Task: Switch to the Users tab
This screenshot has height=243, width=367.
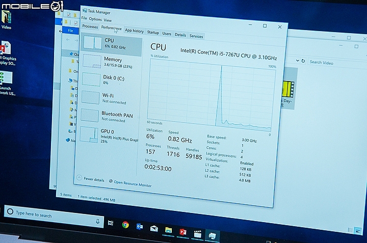Action: tap(167, 34)
